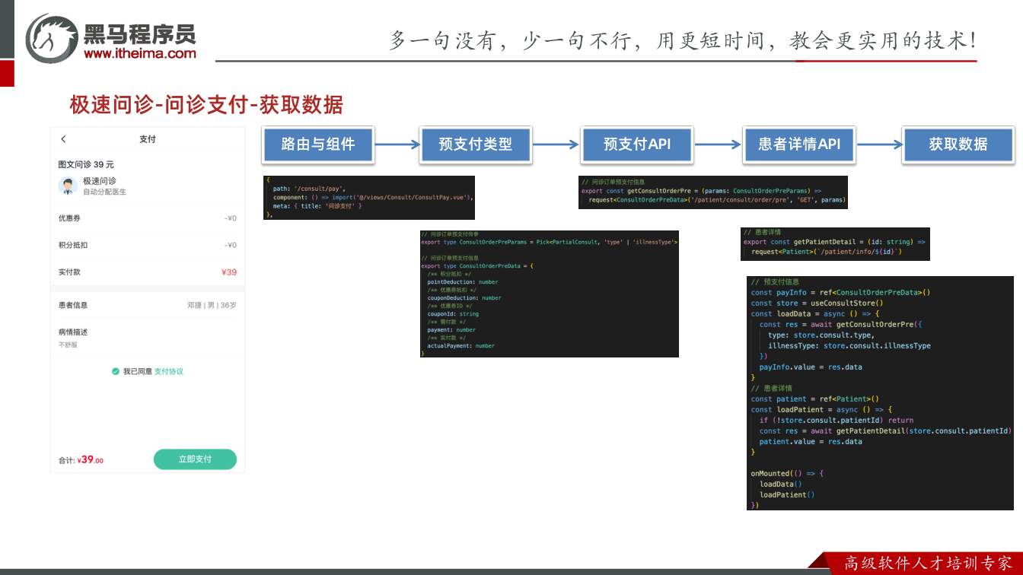Viewport: 1023px width, 575px height.
Task: Click the 黑马程序员 horse logo
Action: (x=52, y=38)
